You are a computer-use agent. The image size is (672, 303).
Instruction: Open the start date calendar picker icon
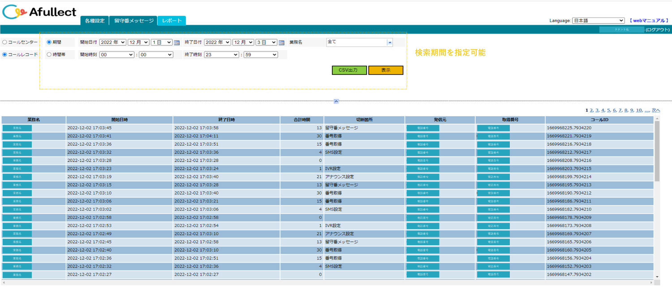(x=177, y=43)
